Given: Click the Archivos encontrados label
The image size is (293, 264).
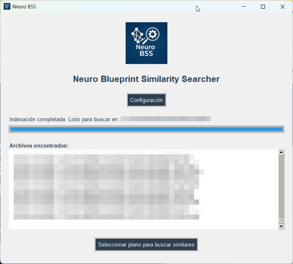Looking at the screenshot, I should click(39, 146).
